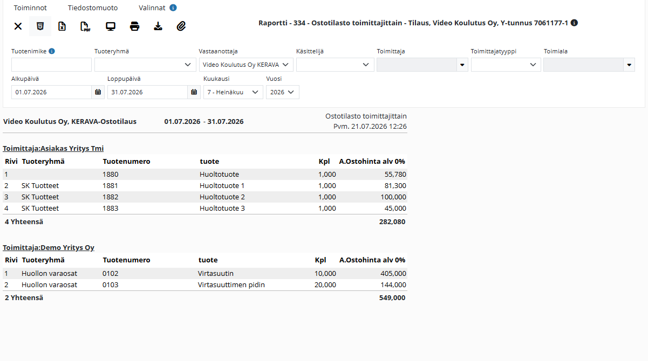Click supplier heading Toimittaja:Asiakas Yritys Tmi
Image resolution: width=648 pixels, height=361 pixels.
53,149
